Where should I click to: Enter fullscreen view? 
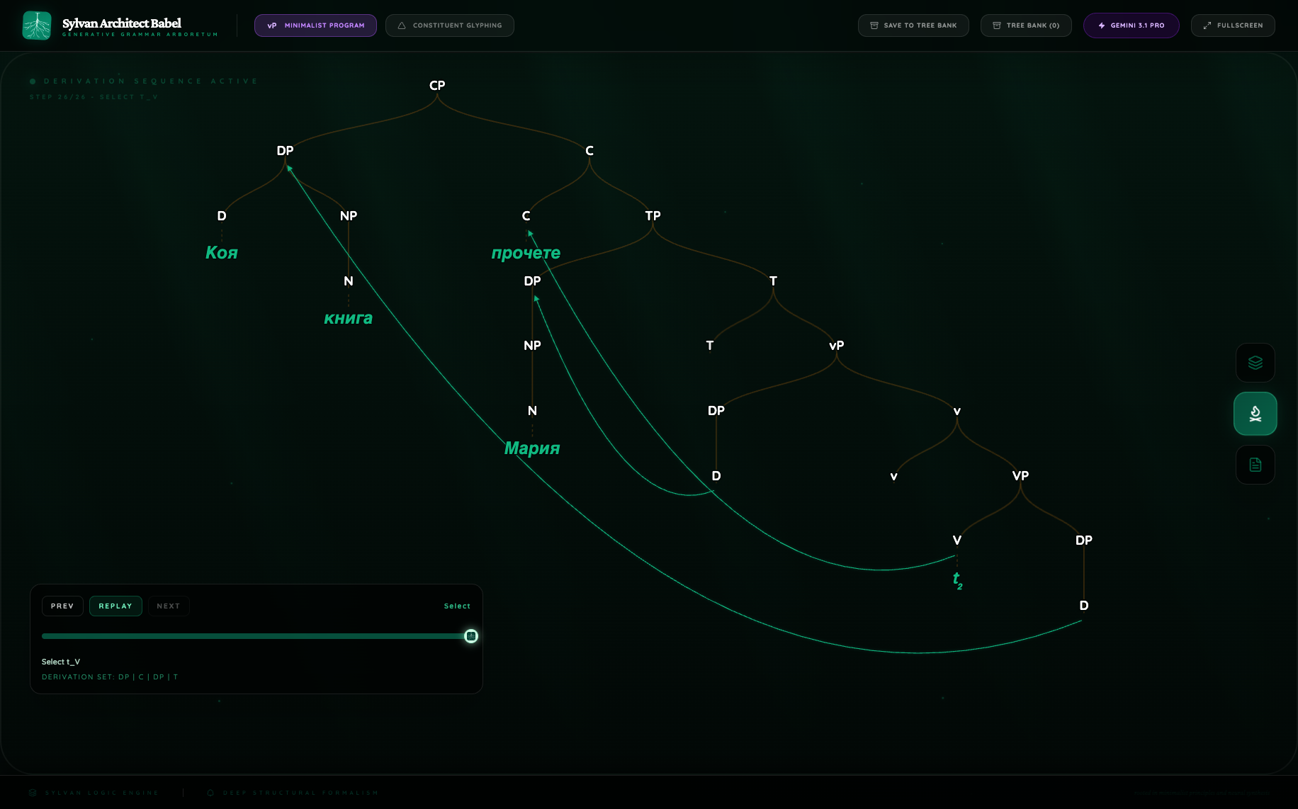(x=1232, y=26)
